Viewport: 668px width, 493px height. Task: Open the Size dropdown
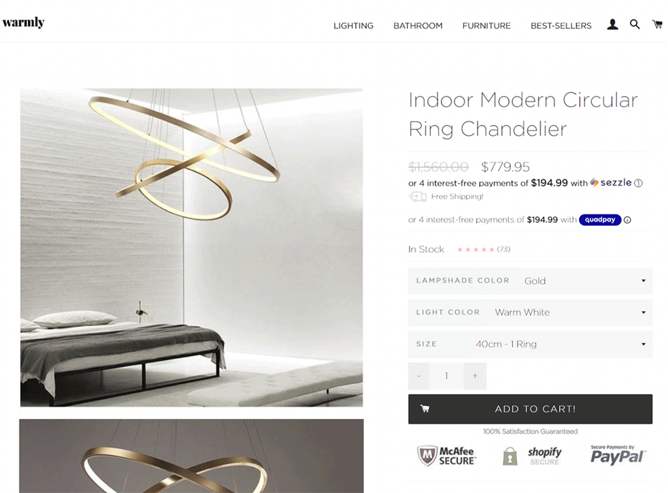[x=530, y=344]
